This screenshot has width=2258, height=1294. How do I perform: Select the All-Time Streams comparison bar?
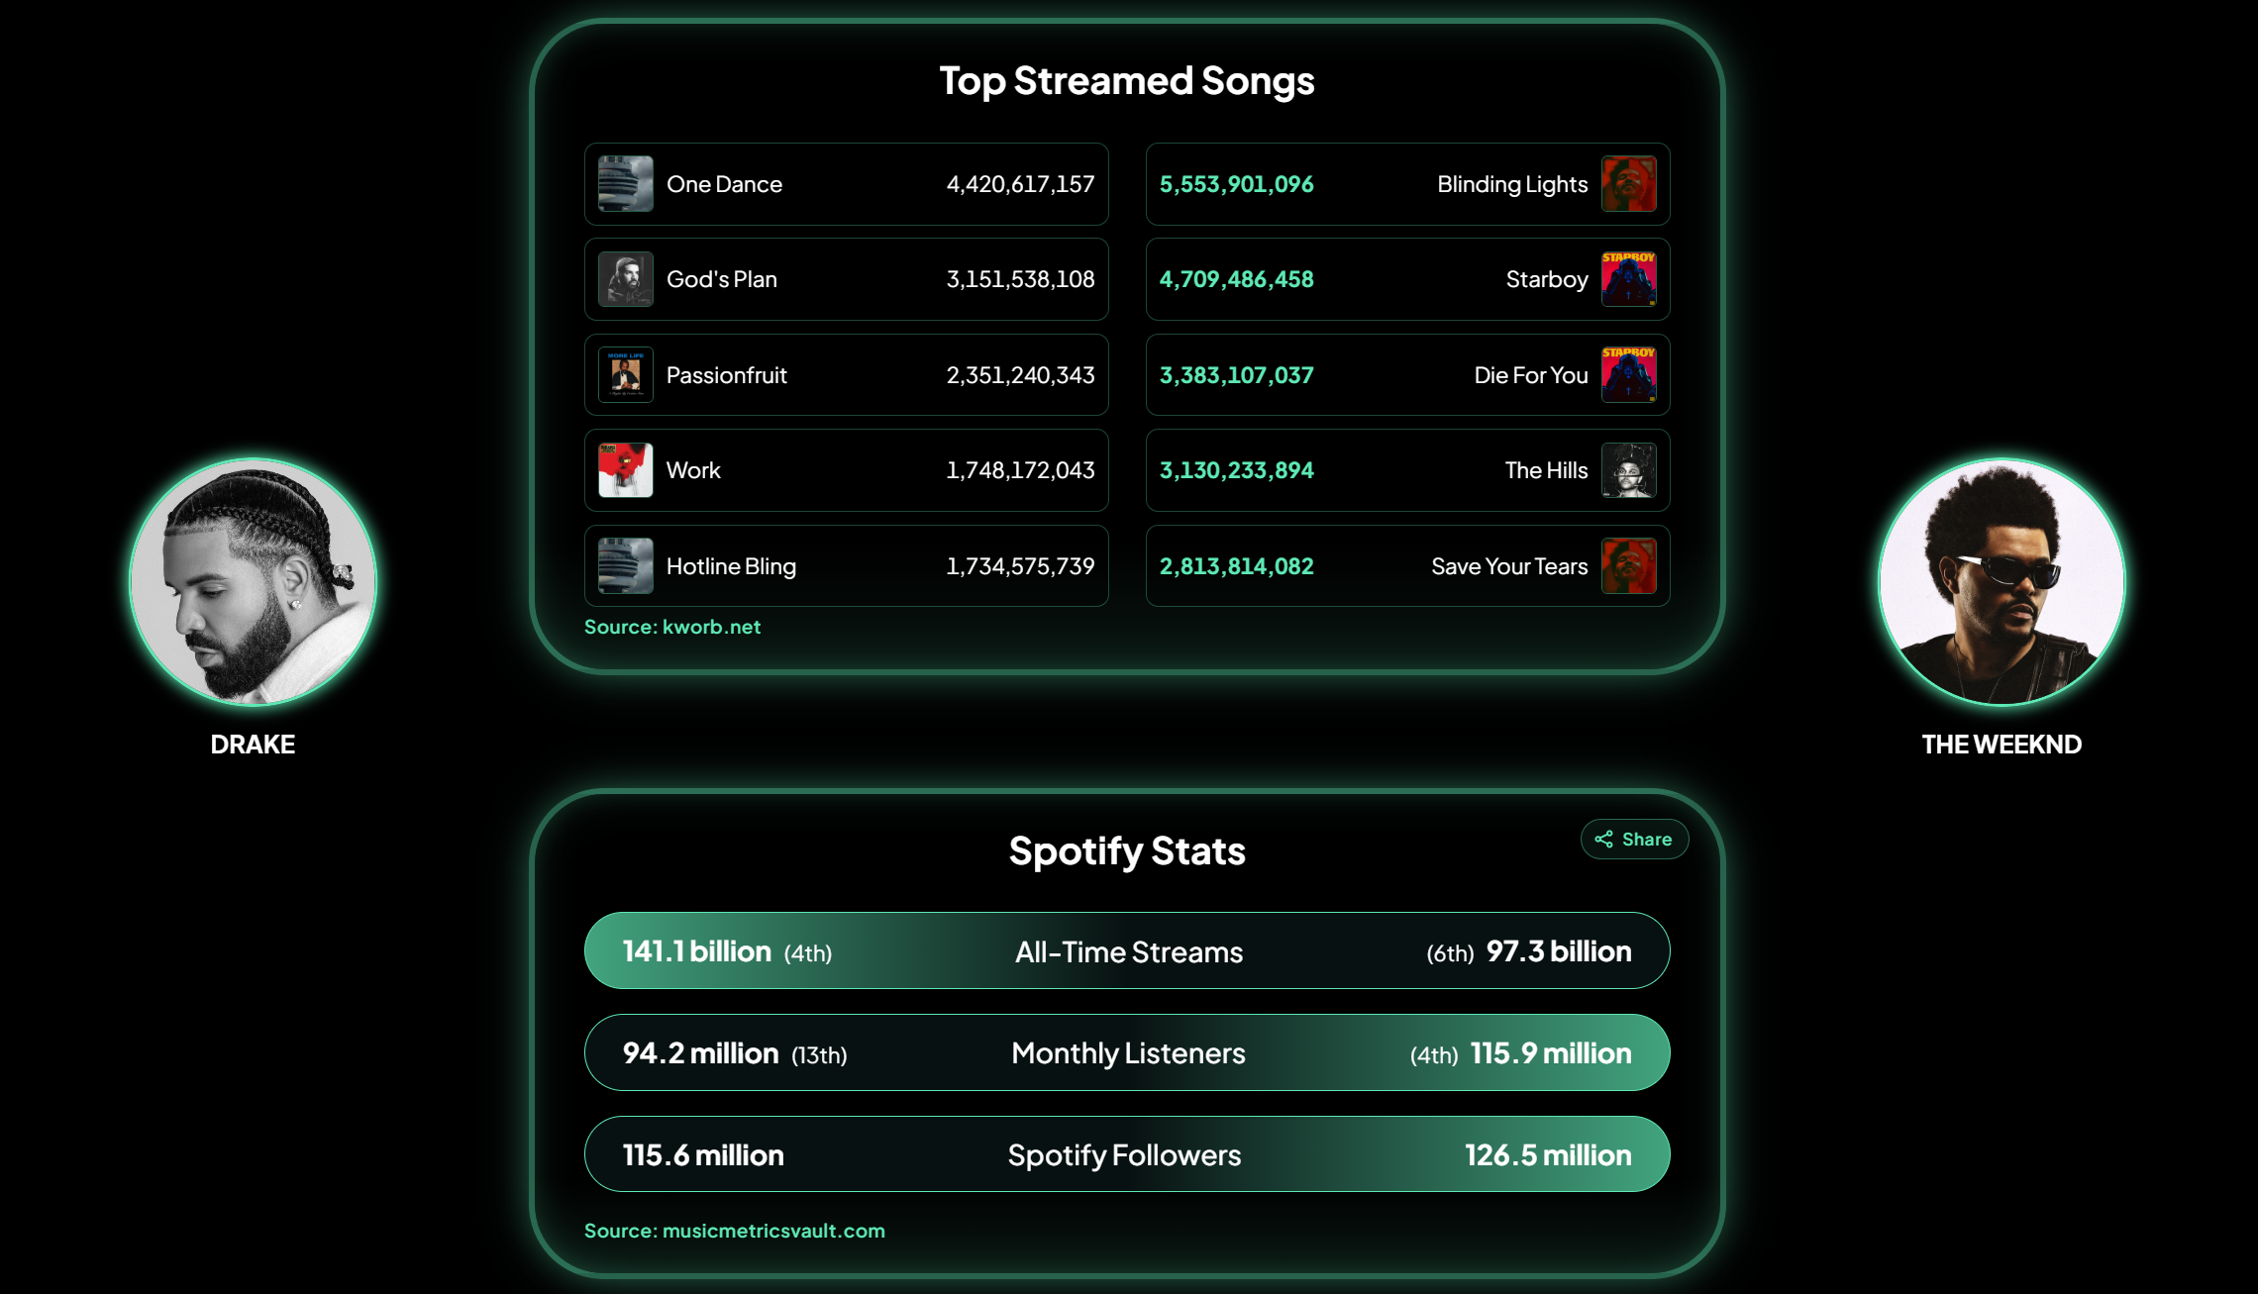click(x=1127, y=950)
